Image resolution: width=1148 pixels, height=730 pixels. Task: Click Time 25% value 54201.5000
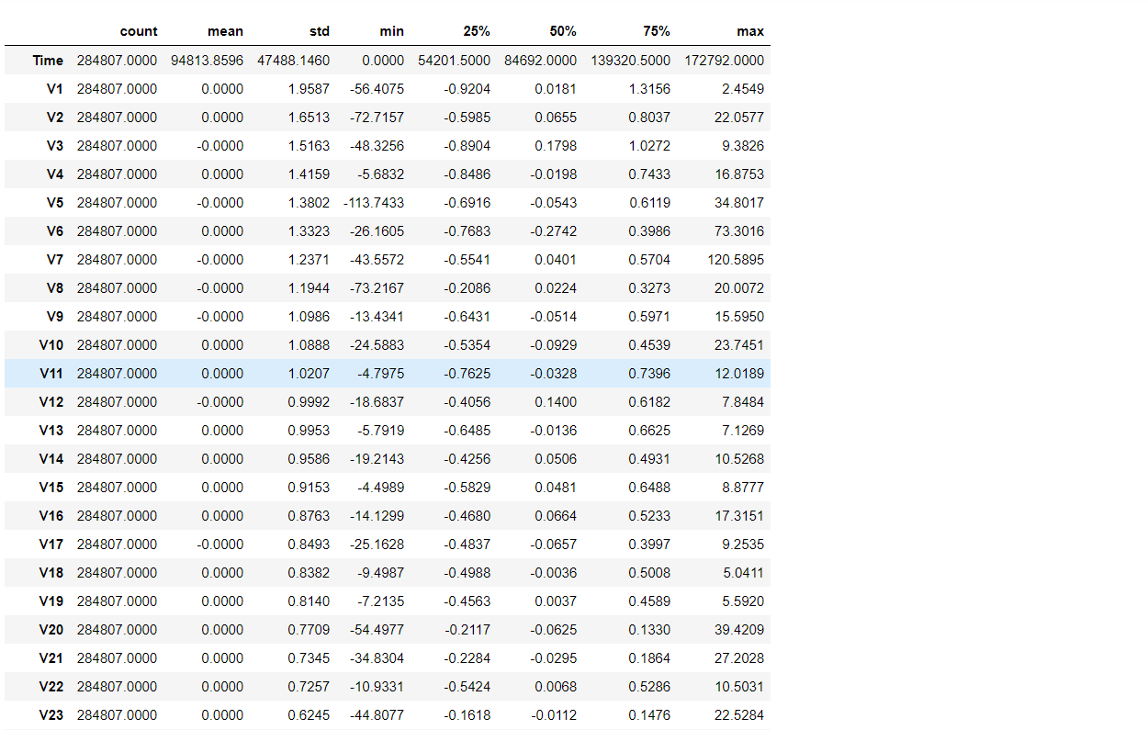click(455, 61)
